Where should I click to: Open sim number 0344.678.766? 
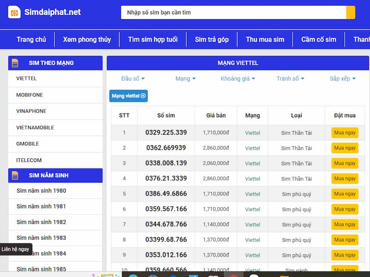pyautogui.click(x=166, y=224)
